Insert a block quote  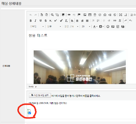pyautogui.click(x=115, y=21)
